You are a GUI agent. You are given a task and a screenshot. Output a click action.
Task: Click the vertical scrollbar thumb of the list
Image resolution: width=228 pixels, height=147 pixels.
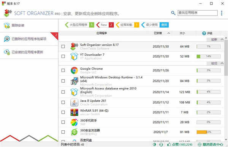226,58
